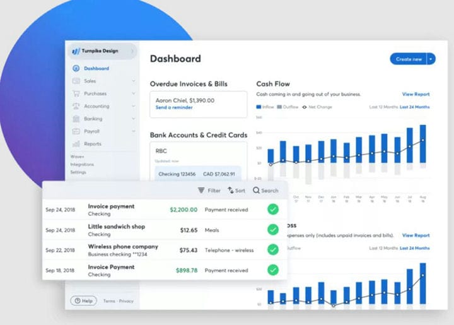Open the Accounting menu item
Image resolution: width=454 pixels, height=325 pixels.
point(96,106)
